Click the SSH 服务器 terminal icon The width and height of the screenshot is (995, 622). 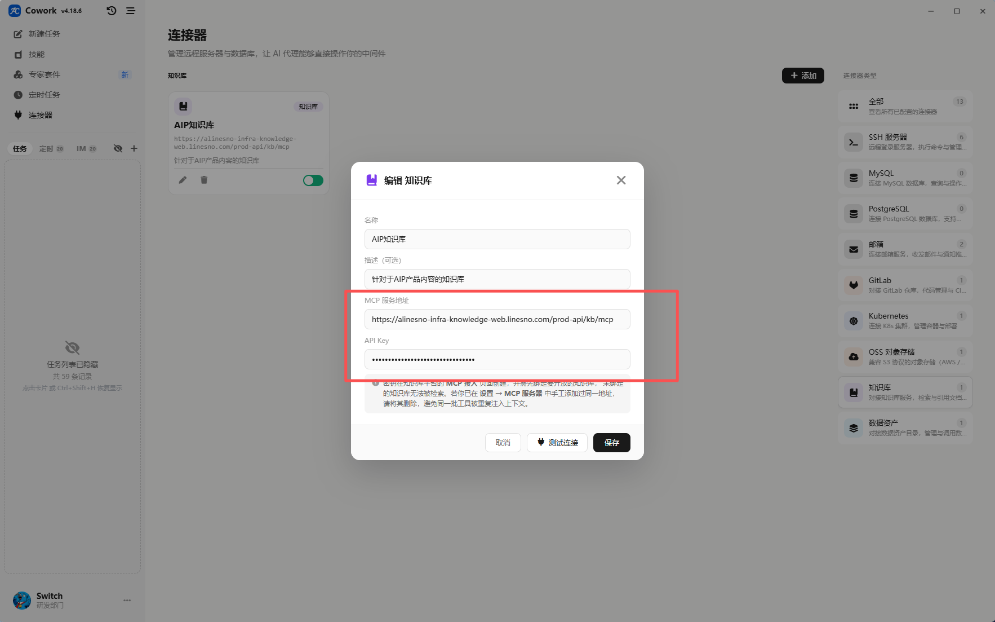[854, 143]
